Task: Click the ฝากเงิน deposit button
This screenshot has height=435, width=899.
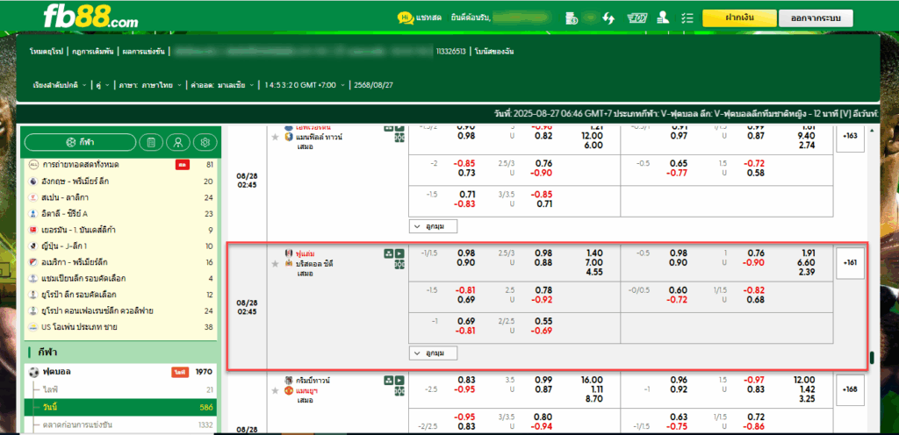Action: (x=738, y=18)
